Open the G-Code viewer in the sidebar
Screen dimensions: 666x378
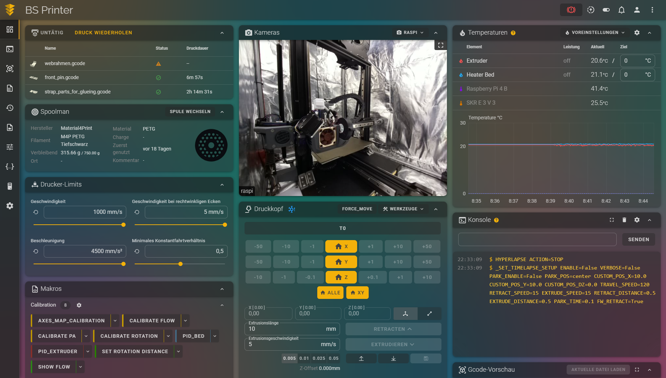point(10,69)
